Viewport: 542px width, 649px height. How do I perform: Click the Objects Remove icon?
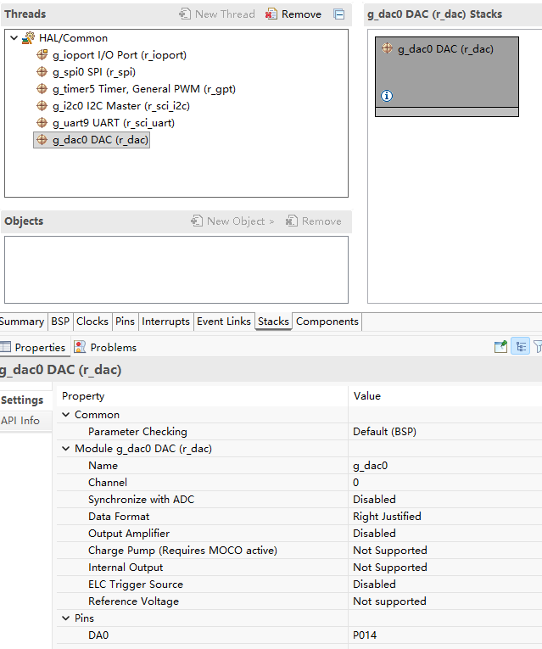[x=291, y=221]
